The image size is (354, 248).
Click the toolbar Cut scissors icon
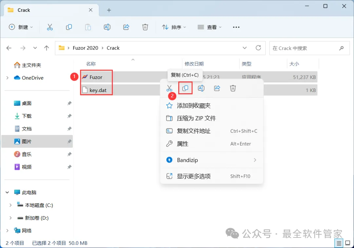pyautogui.click(x=50, y=27)
